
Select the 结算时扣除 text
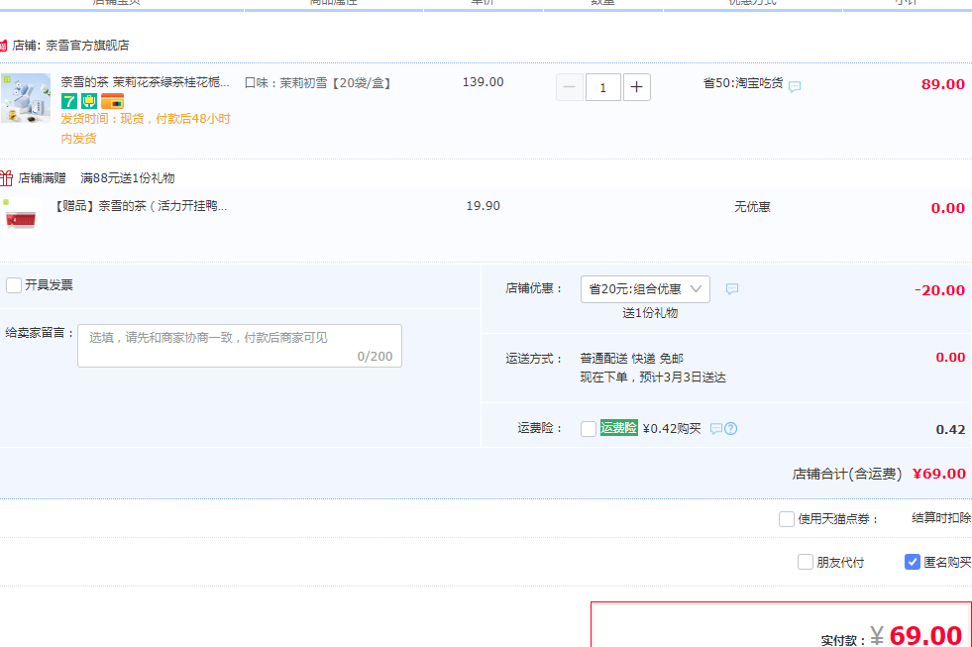click(x=941, y=518)
